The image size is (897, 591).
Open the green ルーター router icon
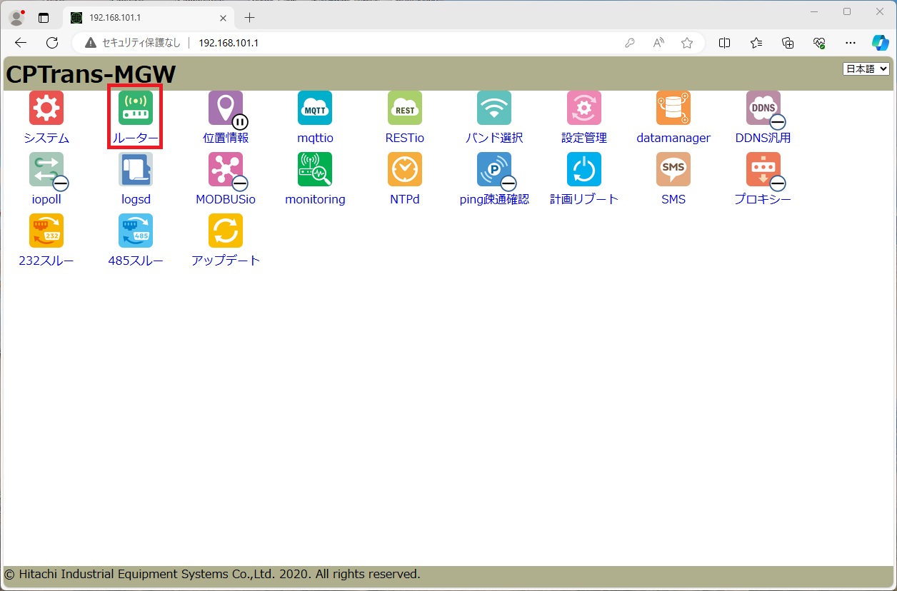pyautogui.click(x=136, y=108)
